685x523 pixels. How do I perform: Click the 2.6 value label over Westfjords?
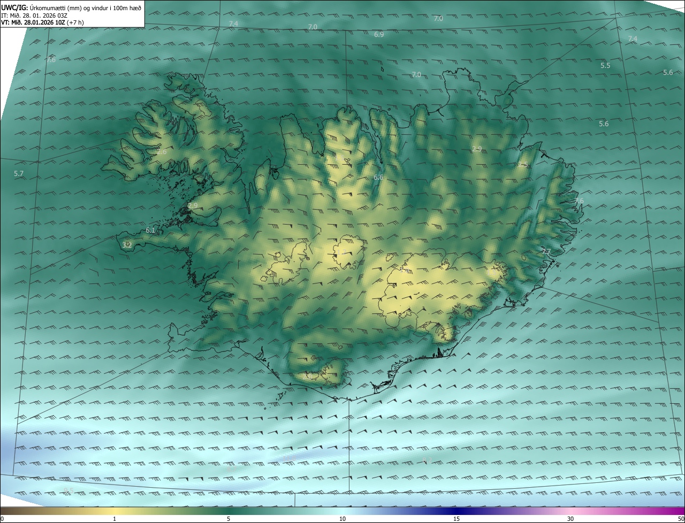point(162,152)
